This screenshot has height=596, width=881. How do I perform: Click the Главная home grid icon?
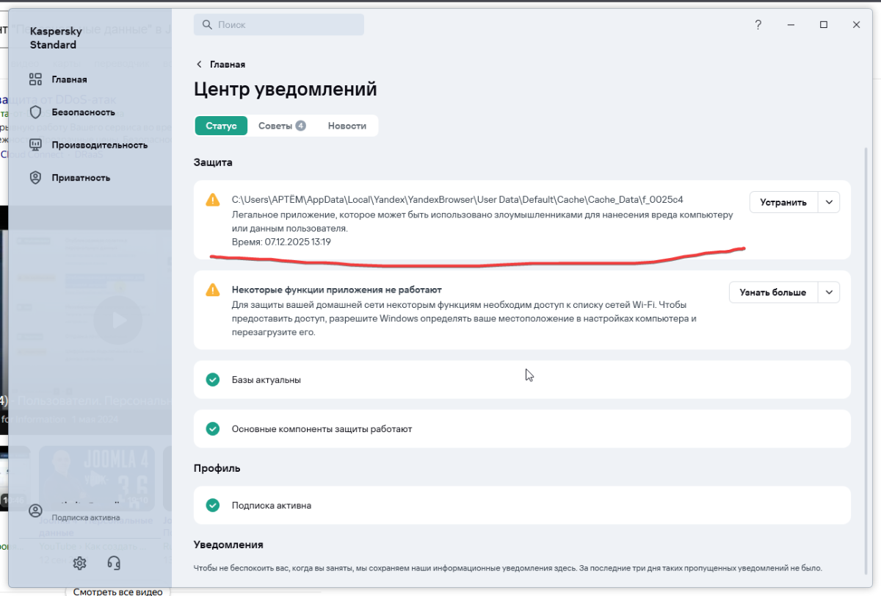pyautogui.click(x=35, y=79)
